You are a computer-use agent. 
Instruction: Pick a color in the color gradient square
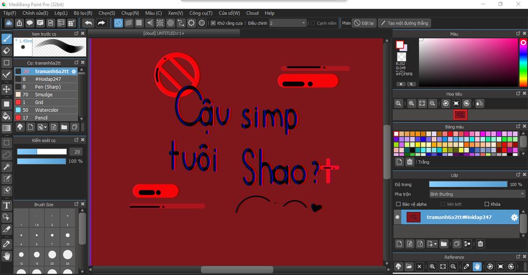[468, 62]
